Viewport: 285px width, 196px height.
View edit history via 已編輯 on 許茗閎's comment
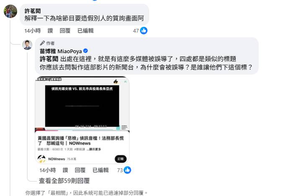[85, 31]
